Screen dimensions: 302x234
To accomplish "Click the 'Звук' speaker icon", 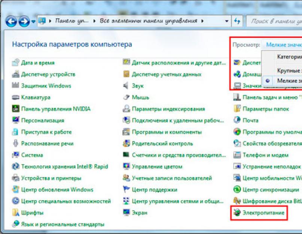I will click(x=126, y=86).
